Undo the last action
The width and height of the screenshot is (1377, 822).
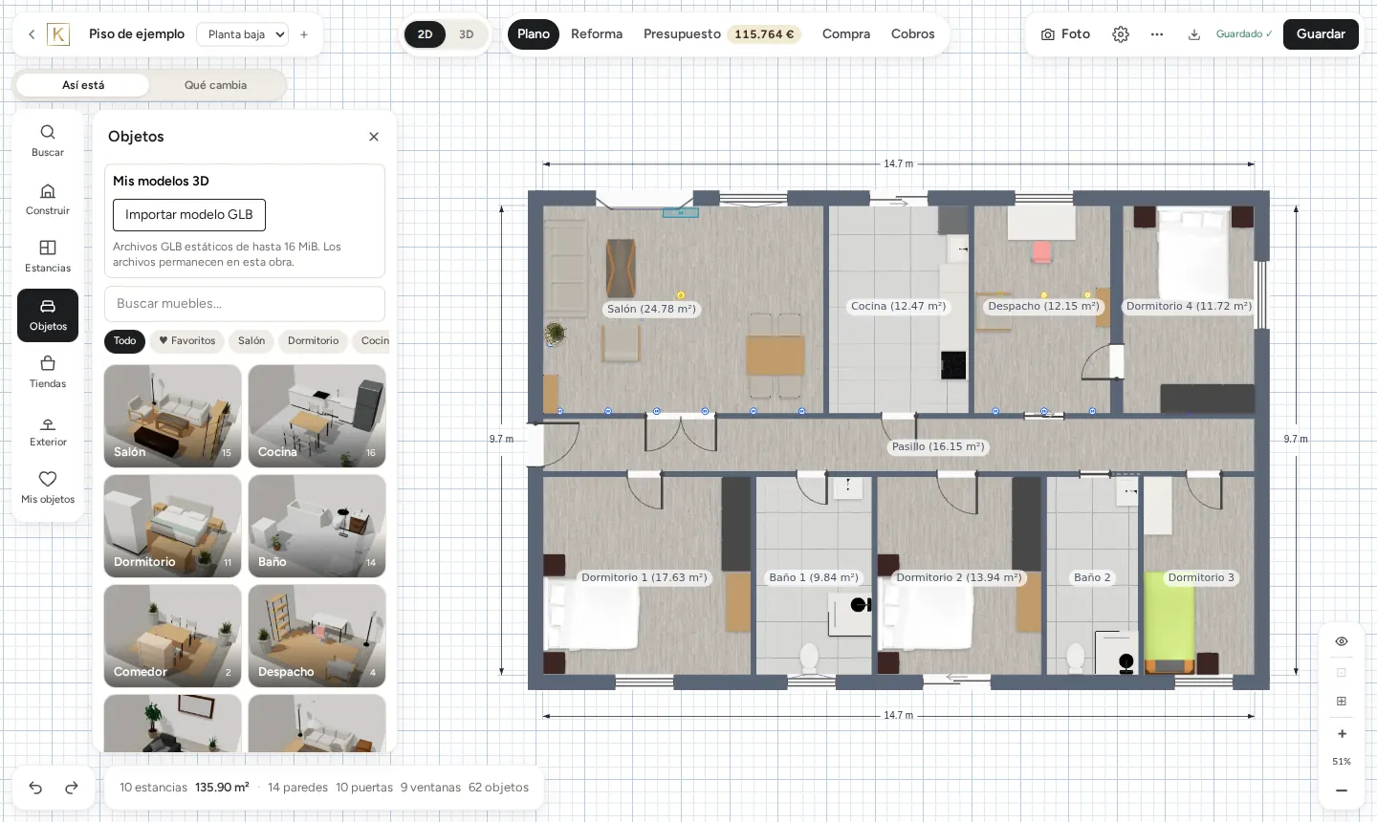click(x=35, y=788)
